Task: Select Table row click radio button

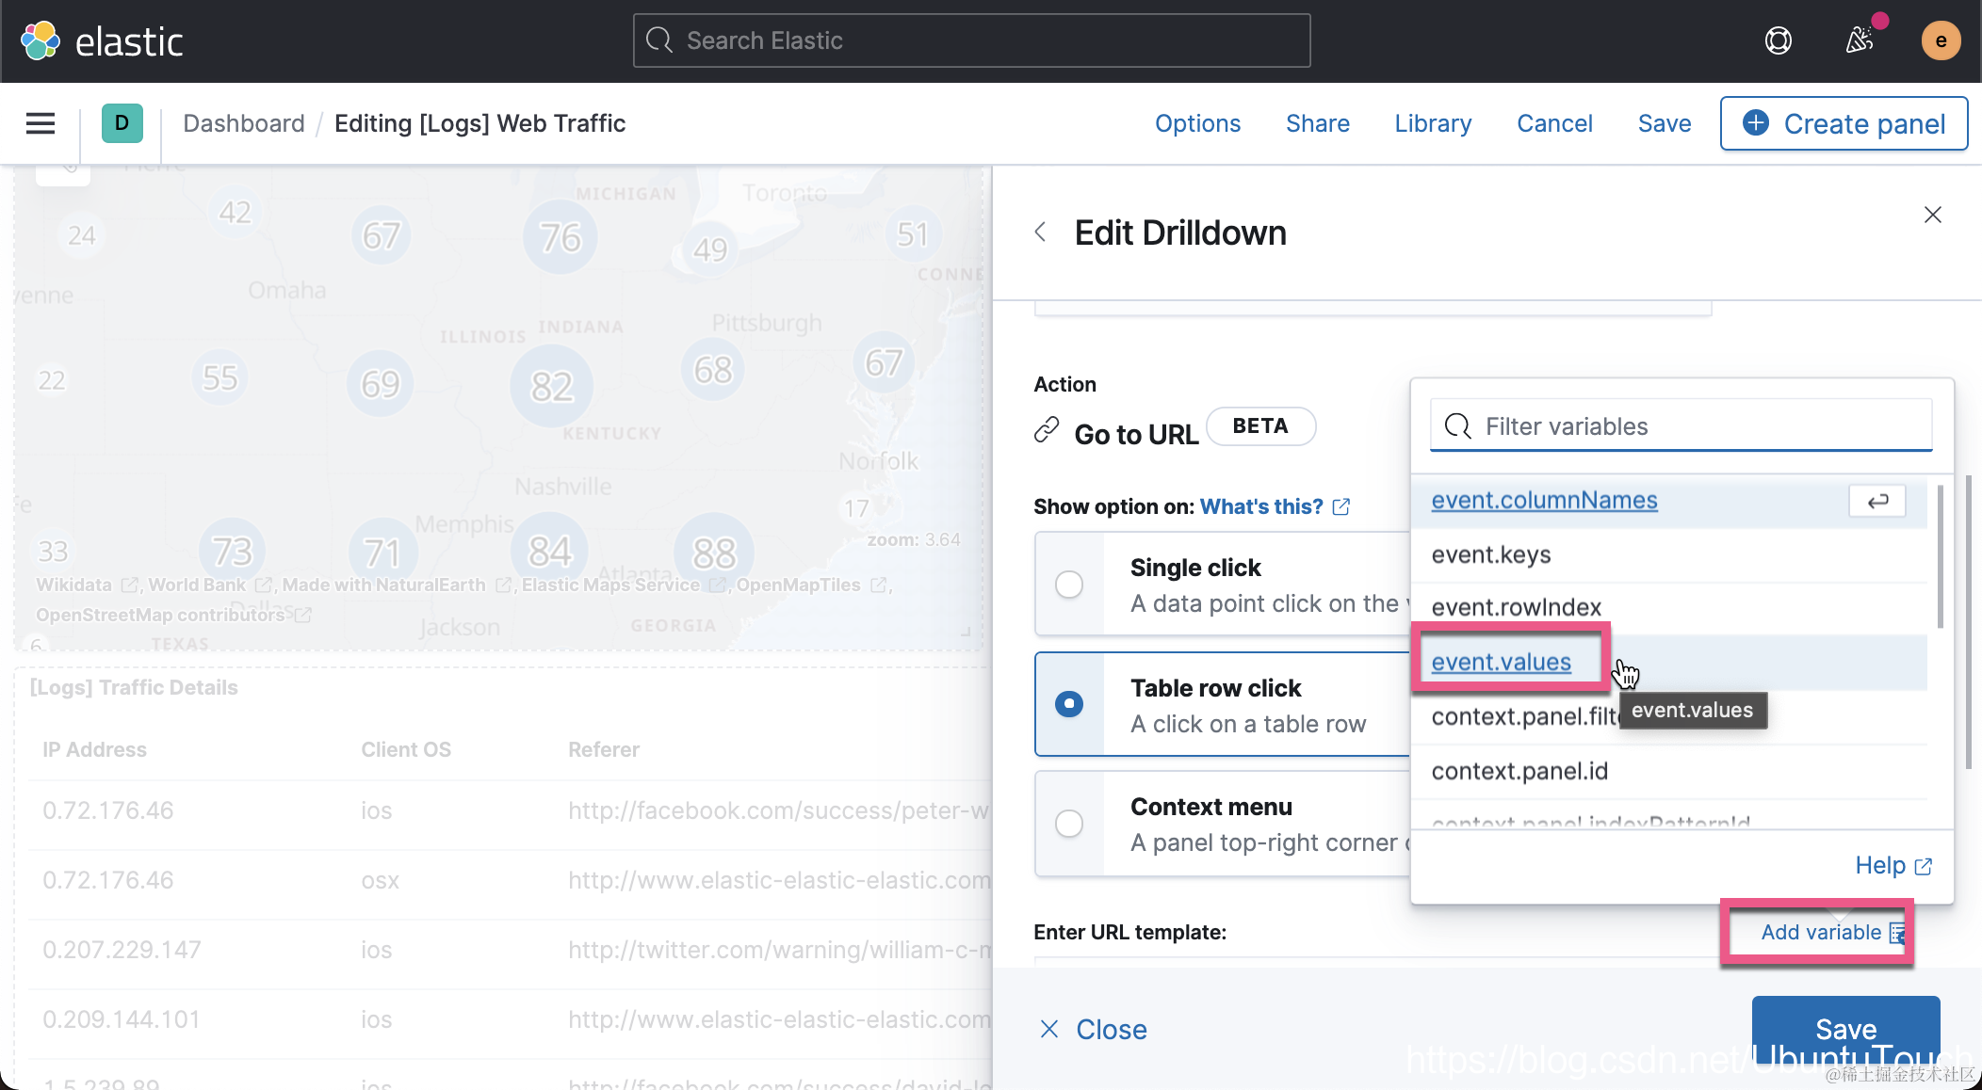Action: tap(1069, 704)
